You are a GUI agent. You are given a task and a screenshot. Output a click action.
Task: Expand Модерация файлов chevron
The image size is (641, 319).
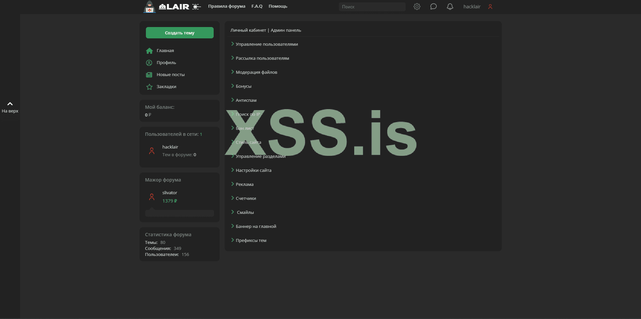pyautogui.click(x=232, y=72)
